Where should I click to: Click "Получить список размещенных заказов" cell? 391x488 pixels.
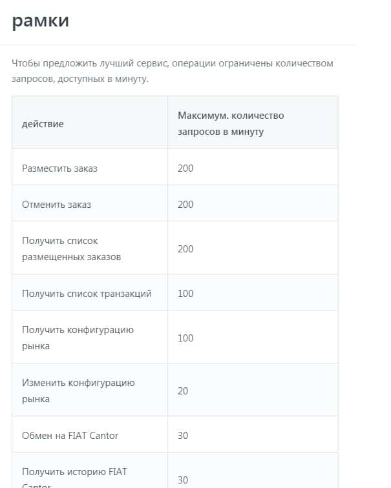point(71,249)
